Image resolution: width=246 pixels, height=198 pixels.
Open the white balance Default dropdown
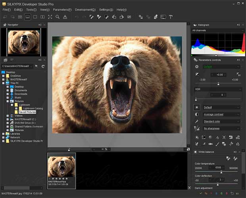221,107
